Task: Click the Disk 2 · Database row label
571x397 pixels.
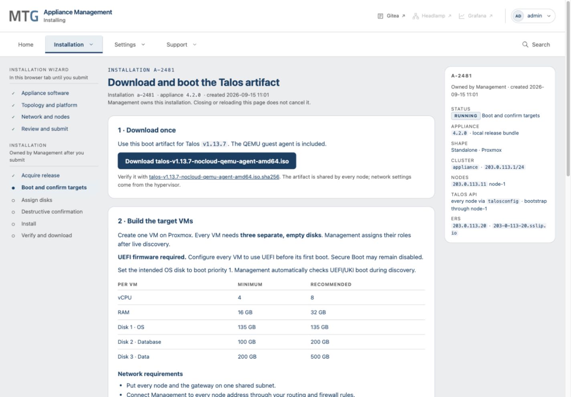Action: click(139, 342)
